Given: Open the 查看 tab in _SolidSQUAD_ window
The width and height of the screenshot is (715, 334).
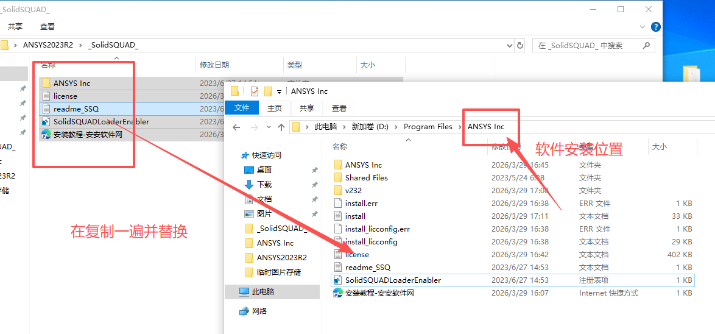Looking at the screenshot, I should 48,26.
